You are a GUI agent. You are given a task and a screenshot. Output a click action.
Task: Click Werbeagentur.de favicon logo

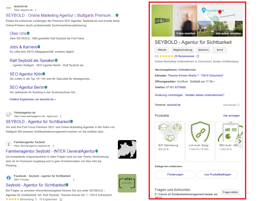pyautogui.click(x=9, y=114)
